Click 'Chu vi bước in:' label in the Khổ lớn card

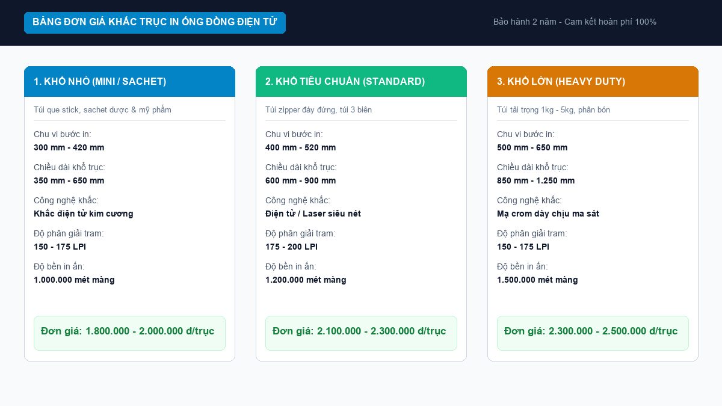coord(526,134)
